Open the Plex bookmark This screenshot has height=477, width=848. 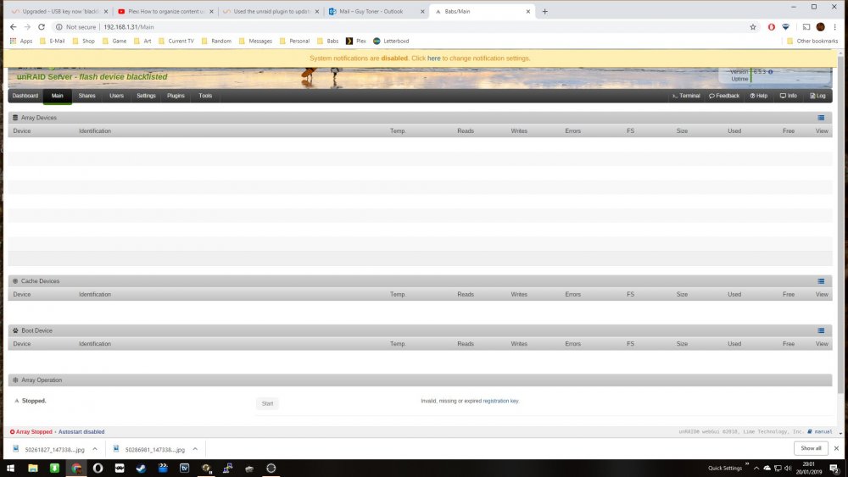coord(356,41)
